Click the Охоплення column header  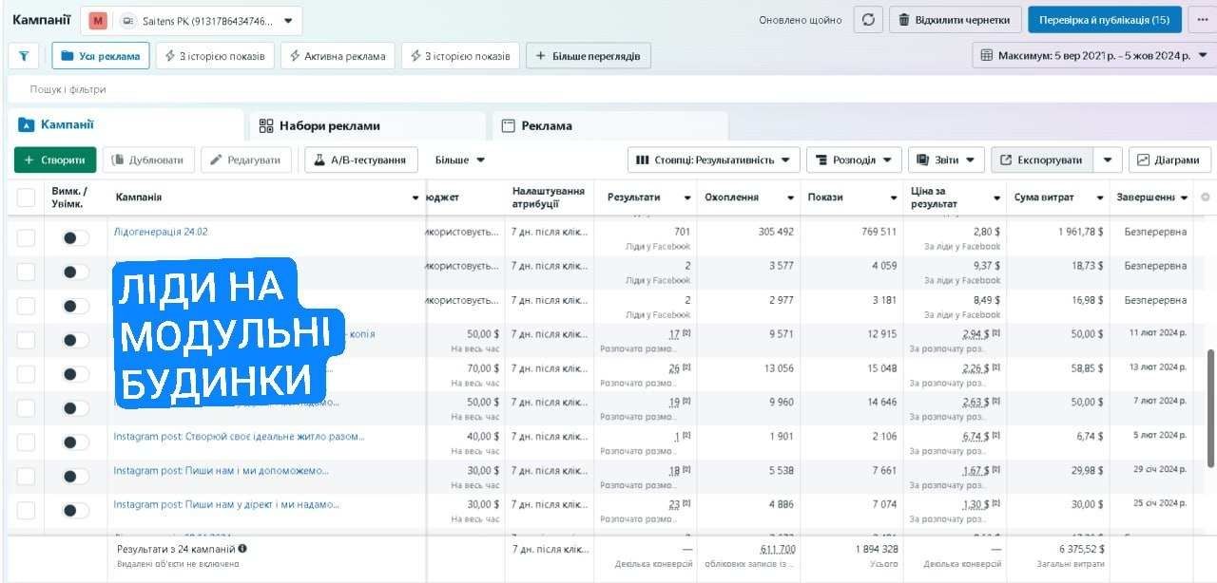(x=732, y=197)
